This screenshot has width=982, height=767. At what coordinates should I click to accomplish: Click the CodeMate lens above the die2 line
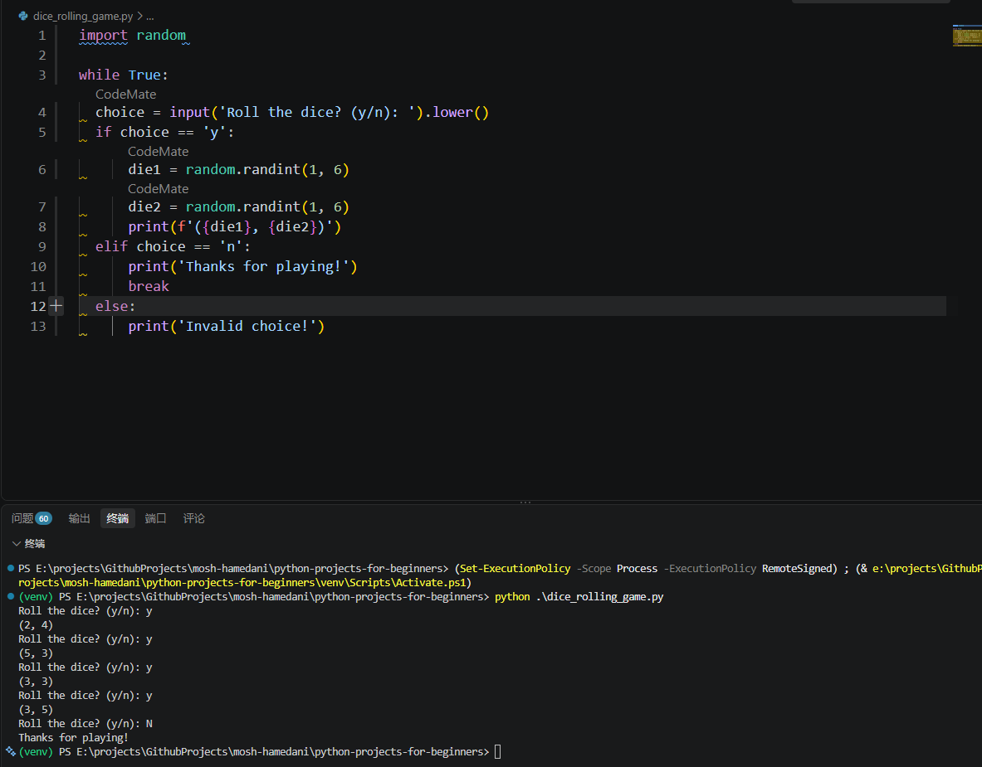(x=159, y=189)
